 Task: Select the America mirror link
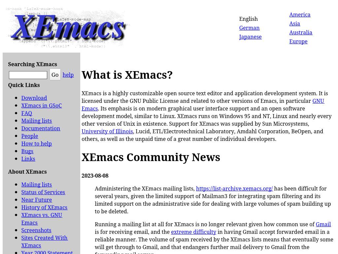point(300,15)
